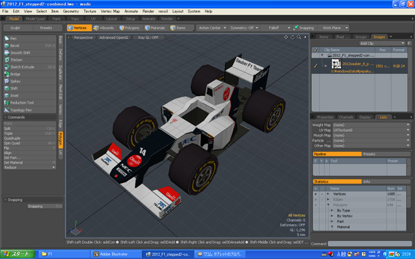Open the Vertex Map menu
Image resolution: width=415 pixels, height=259 pixels.
coord(110,11)
